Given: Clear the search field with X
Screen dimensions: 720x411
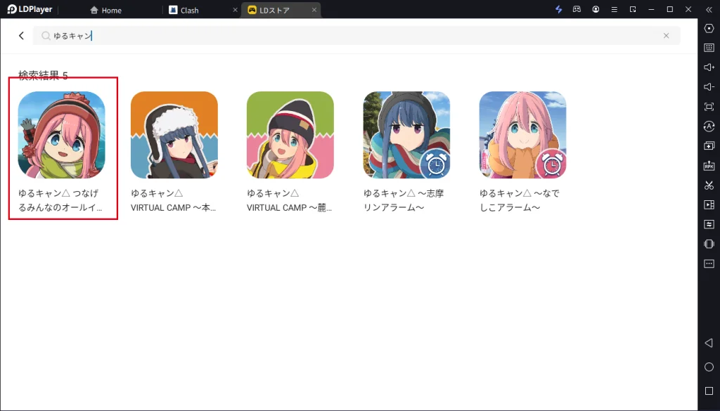Looking at the screenshot, I should [x=666, y=36].
